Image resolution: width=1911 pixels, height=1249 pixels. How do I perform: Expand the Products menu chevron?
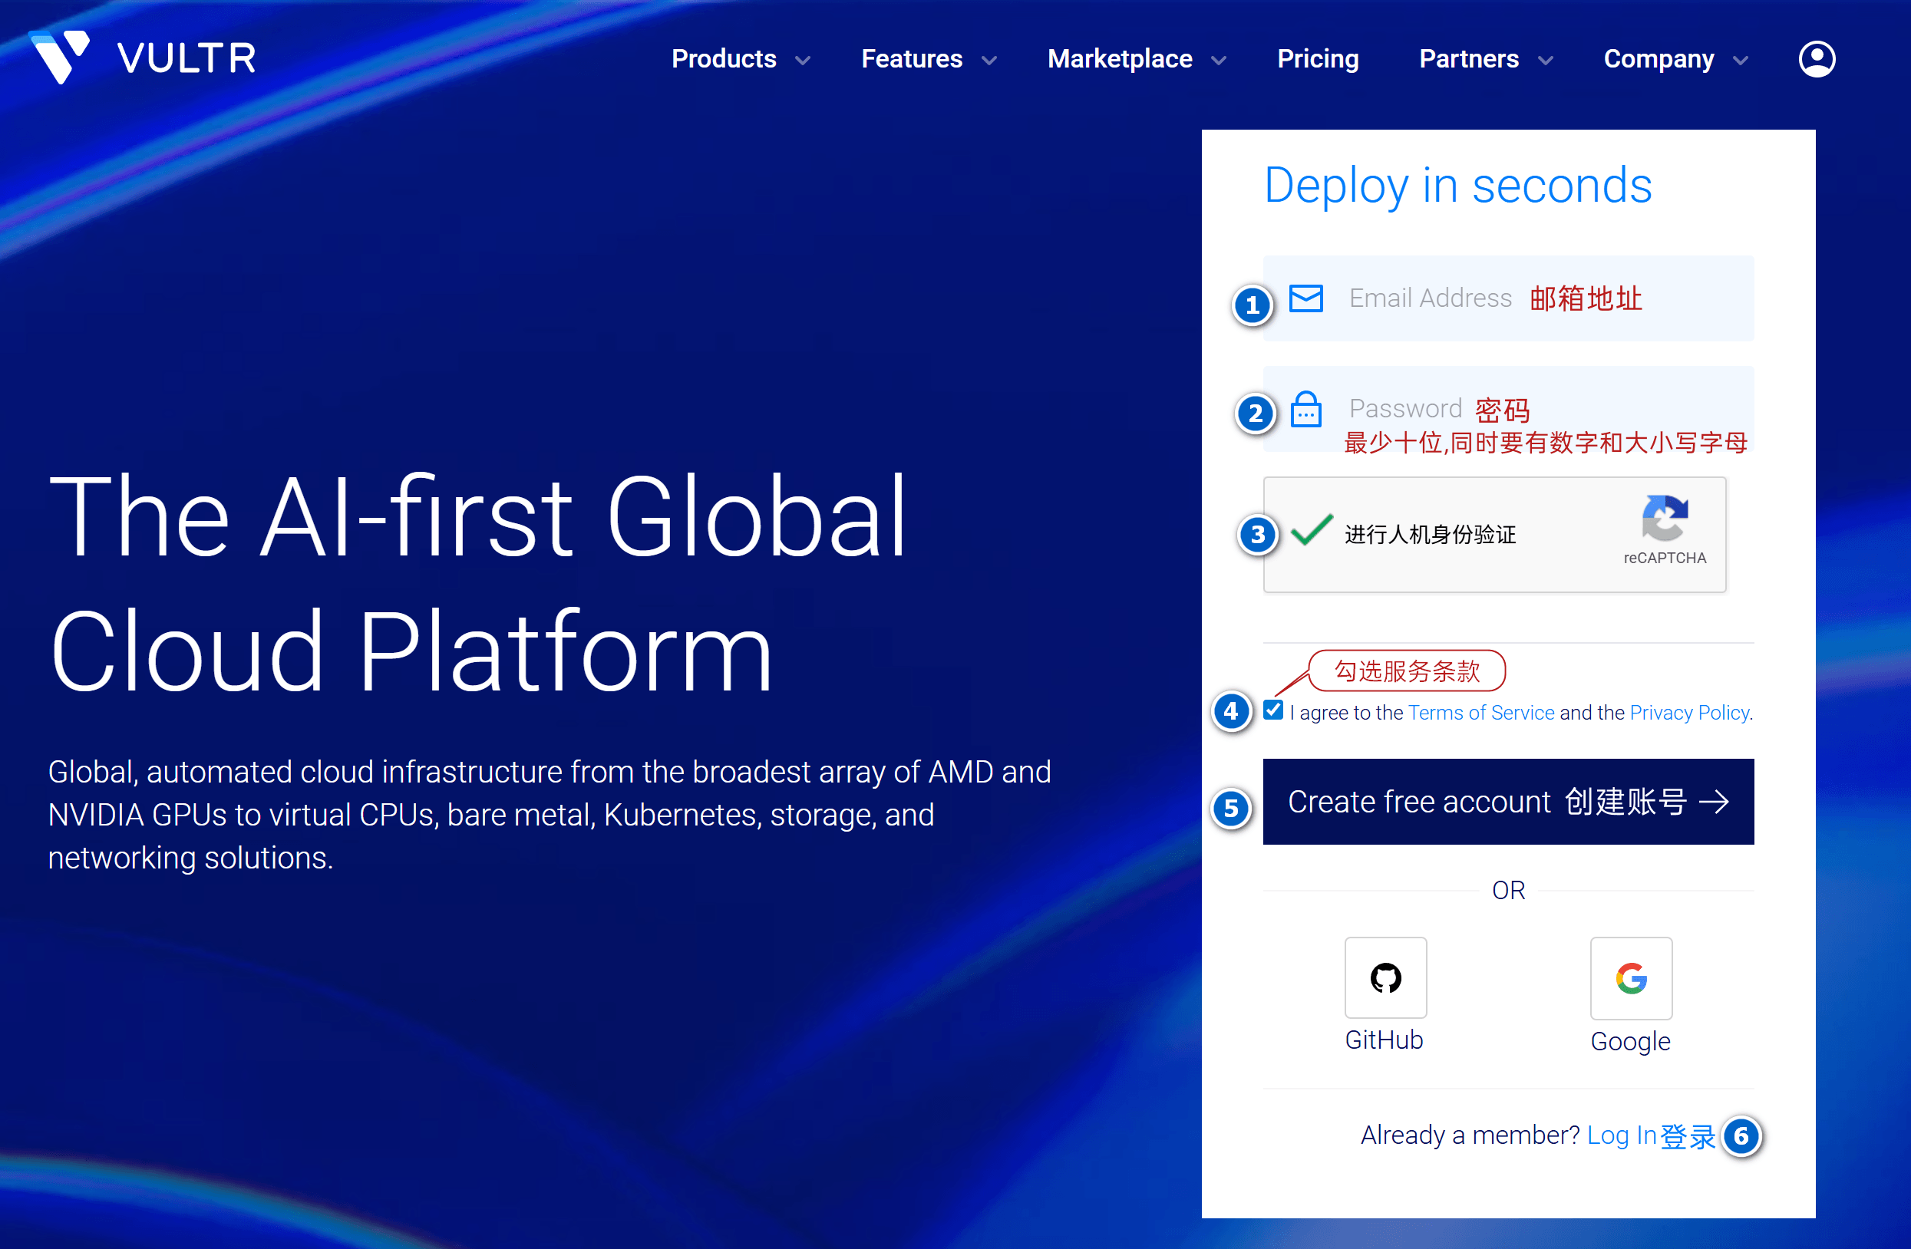point(802,60)
